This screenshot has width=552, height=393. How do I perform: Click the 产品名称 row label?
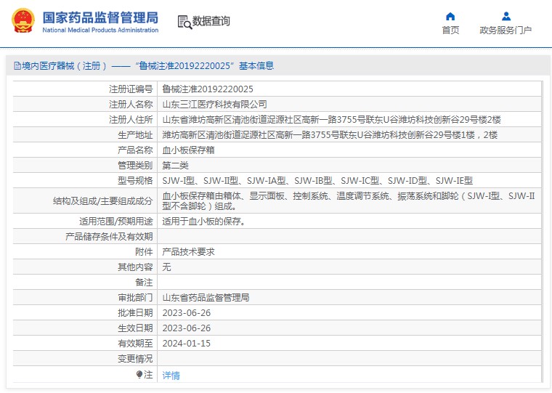click(135, 150)
